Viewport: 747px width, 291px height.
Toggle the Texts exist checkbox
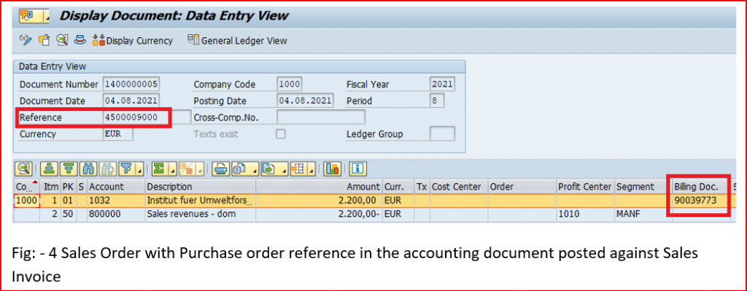[x=281, y=134]
